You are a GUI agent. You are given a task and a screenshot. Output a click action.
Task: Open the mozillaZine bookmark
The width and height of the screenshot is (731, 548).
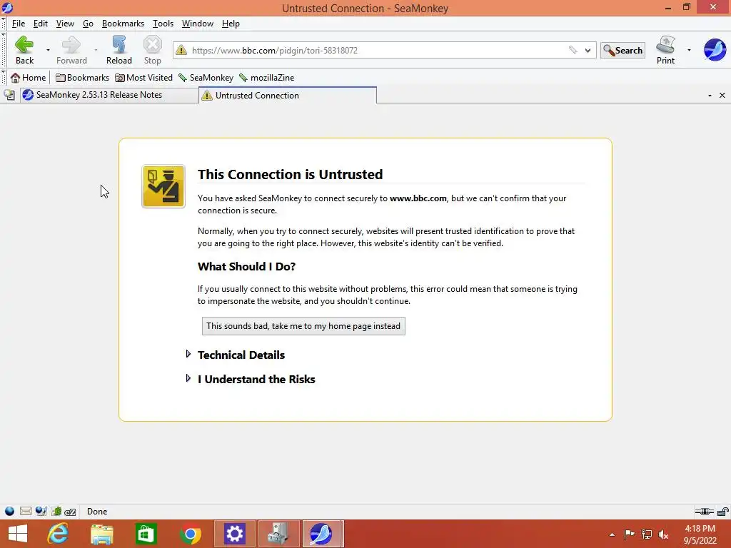tap(267, 77)
